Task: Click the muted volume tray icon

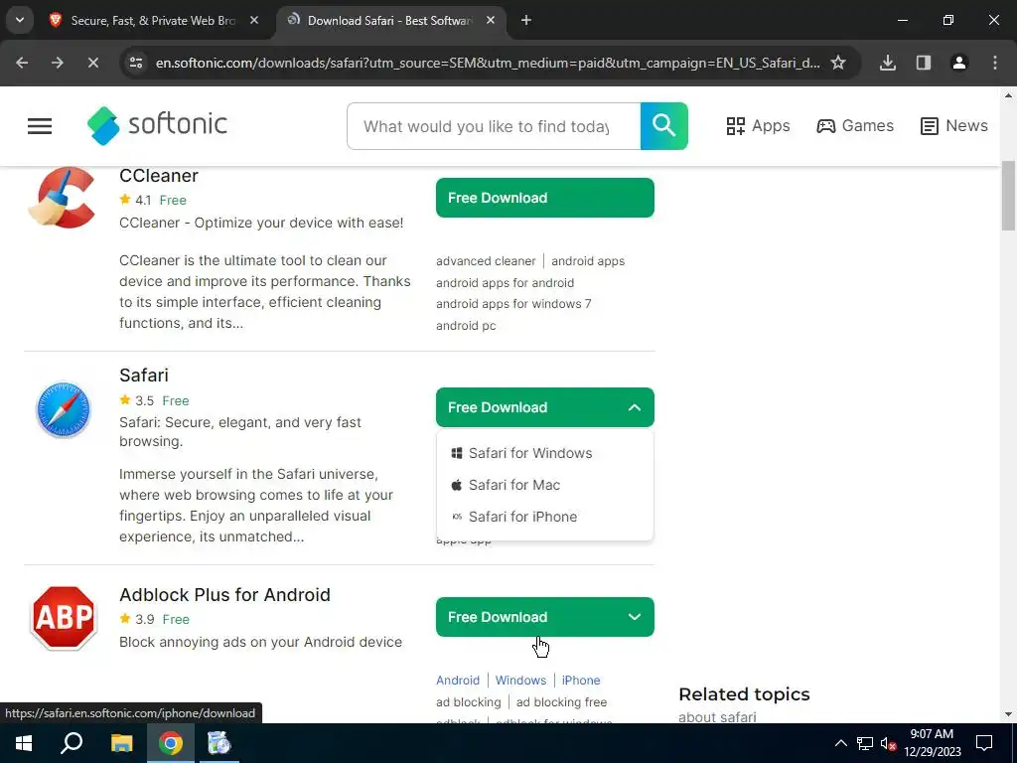Action: click(889, 743)
